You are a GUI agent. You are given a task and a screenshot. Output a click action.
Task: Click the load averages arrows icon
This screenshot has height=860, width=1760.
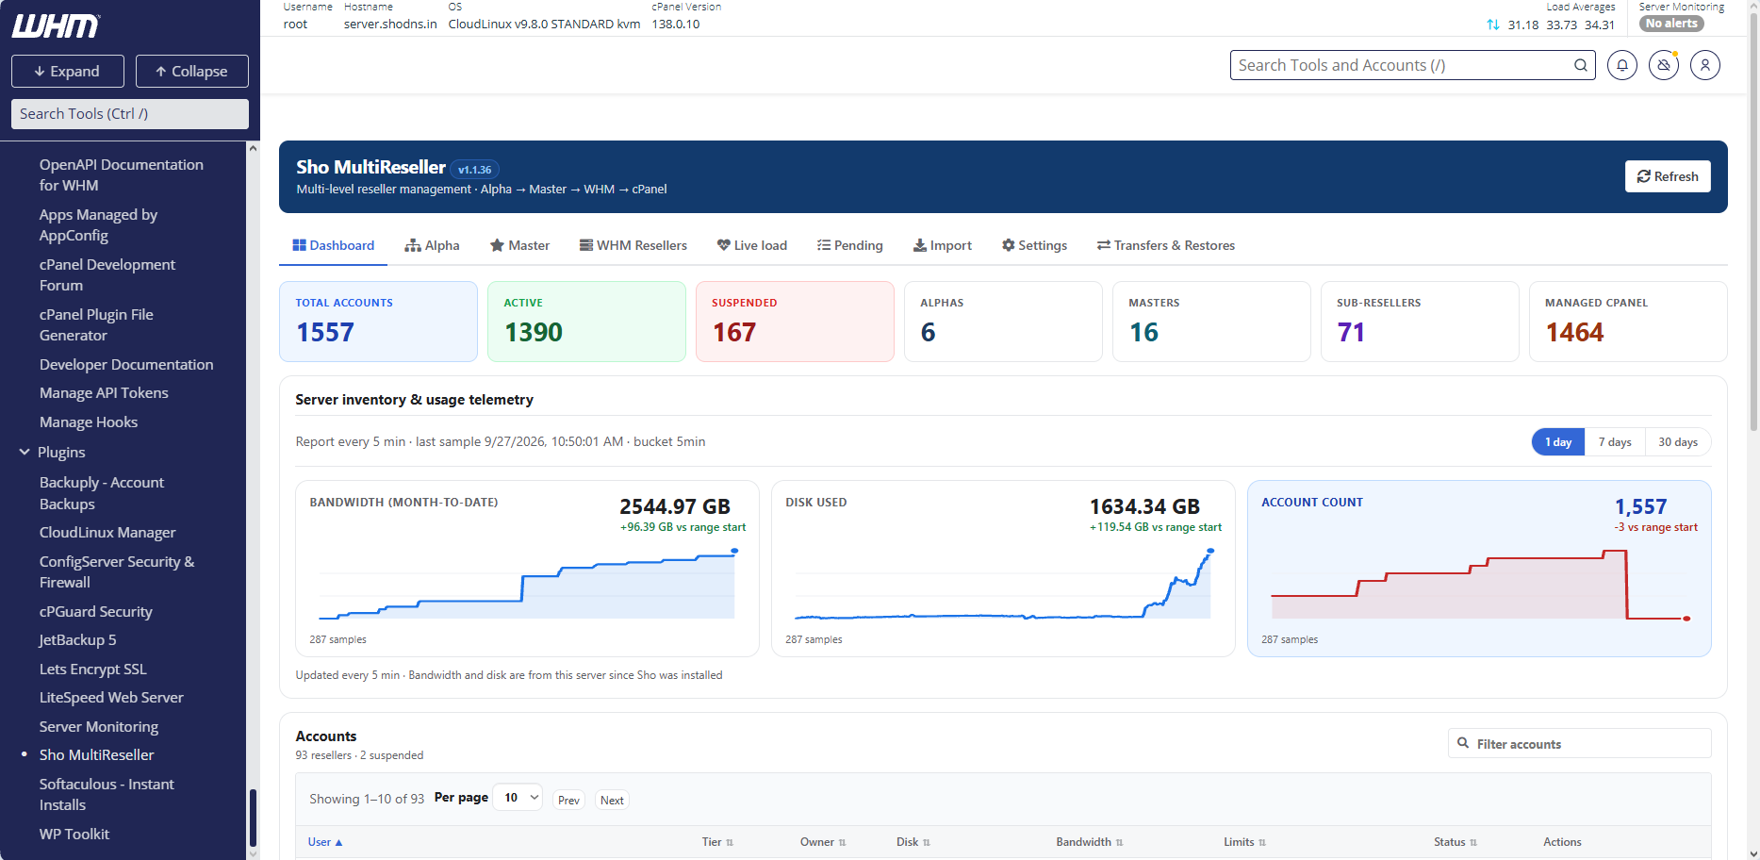pyautogui.click(x=1492, y=25)
